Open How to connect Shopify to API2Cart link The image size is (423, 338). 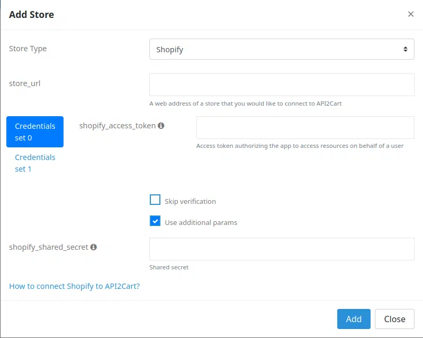tap(75, 286)
